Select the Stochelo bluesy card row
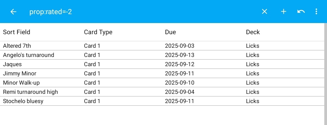Viewport: 327px width, 125px height. point(23,101)
